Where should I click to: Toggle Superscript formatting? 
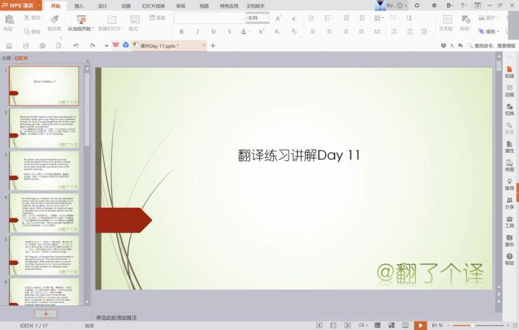[261, 32]
